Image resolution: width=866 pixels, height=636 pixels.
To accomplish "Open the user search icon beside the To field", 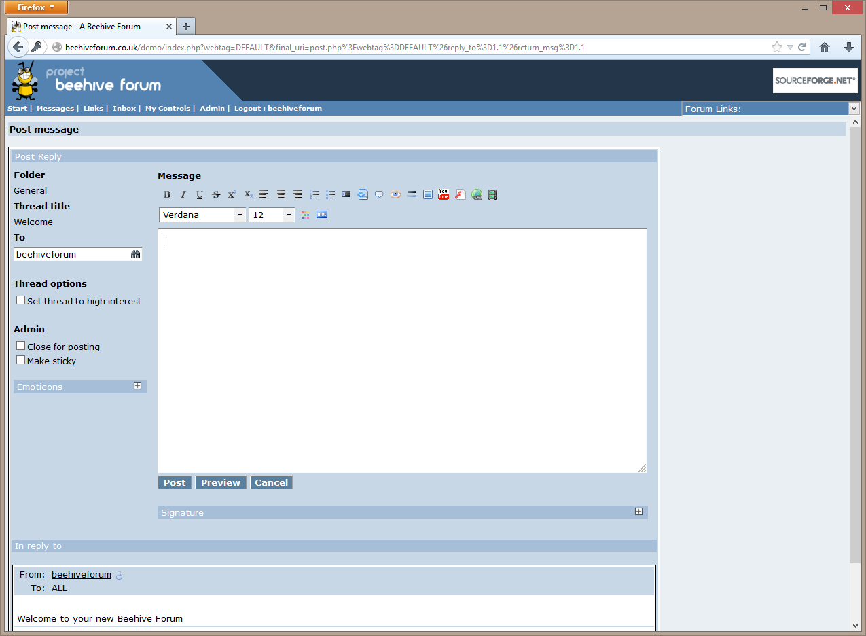I will [x=135, y=253].
